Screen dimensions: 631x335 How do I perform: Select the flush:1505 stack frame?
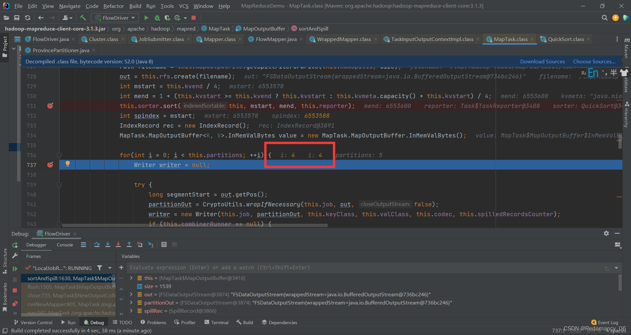tap(68, 287)
